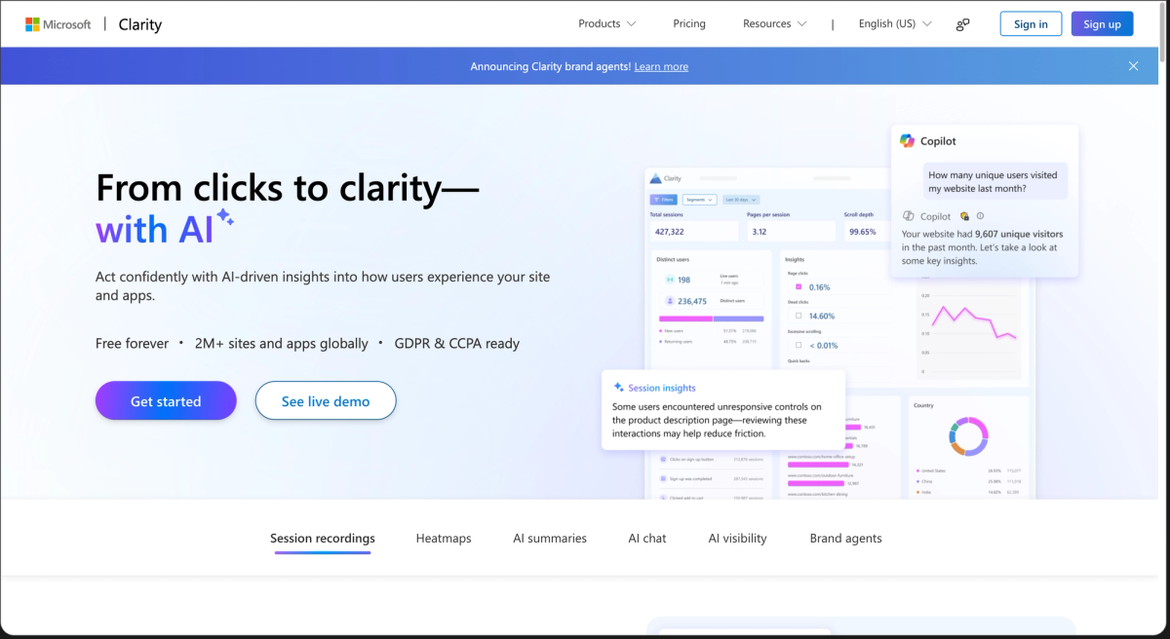Open the AI visibility tab
This screenshot has width=1170, height=639.
(737, 538)
